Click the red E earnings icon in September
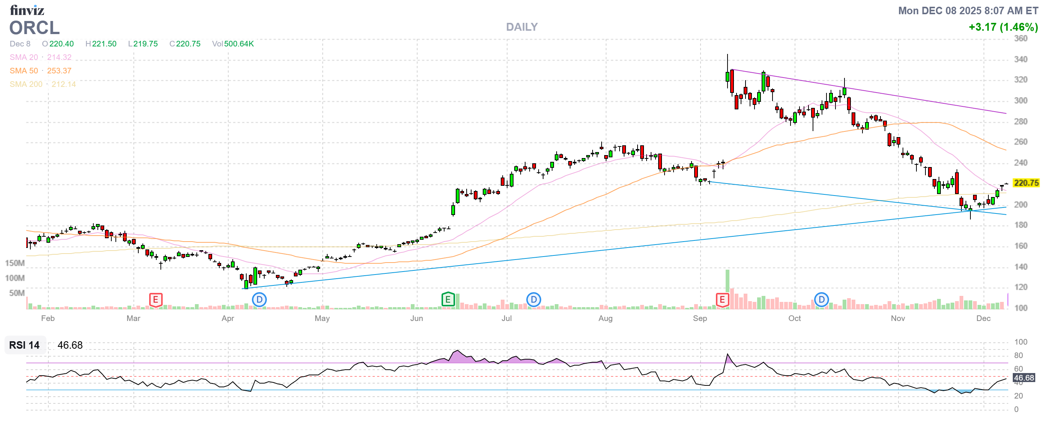Screen dimensions: 1048x421 (723, 300)
